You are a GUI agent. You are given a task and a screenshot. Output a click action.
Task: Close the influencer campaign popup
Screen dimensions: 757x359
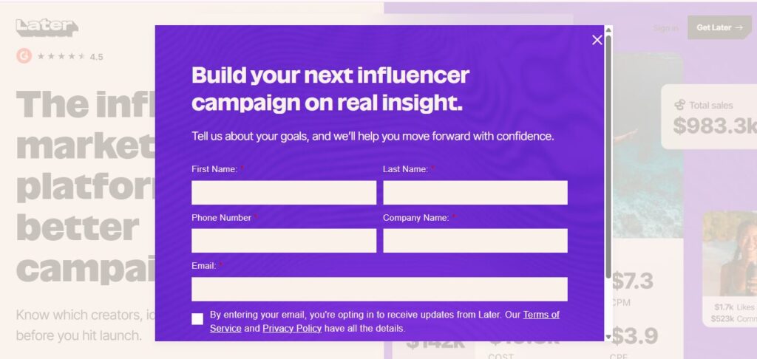pos(597,40)
